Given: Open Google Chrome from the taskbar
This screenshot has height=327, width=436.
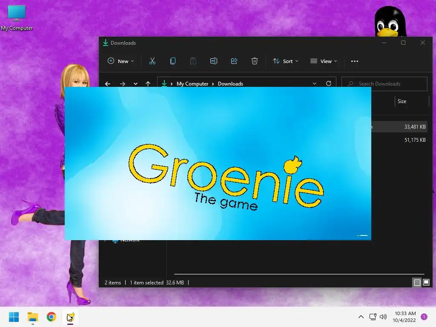Looking at the screenshot, I should tap(52, 317).
